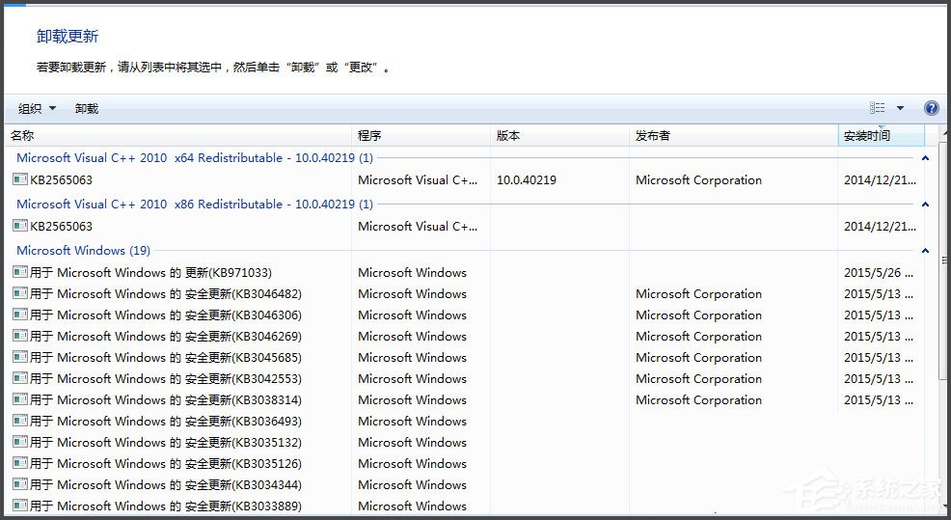951x520 pixels.
Task: Click the icon beside update KB971033
Action: pos(20,272)
